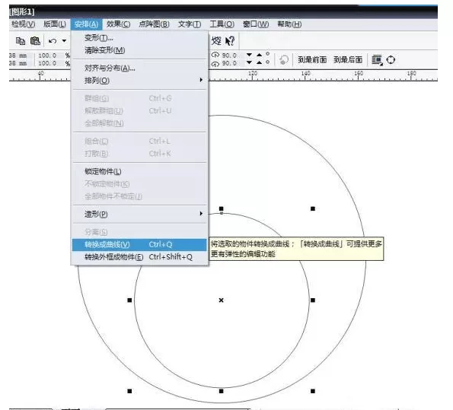Open the 窗口(W) menu
The height and width of the screenshot is (410, 453).
[x=256, y=24]
